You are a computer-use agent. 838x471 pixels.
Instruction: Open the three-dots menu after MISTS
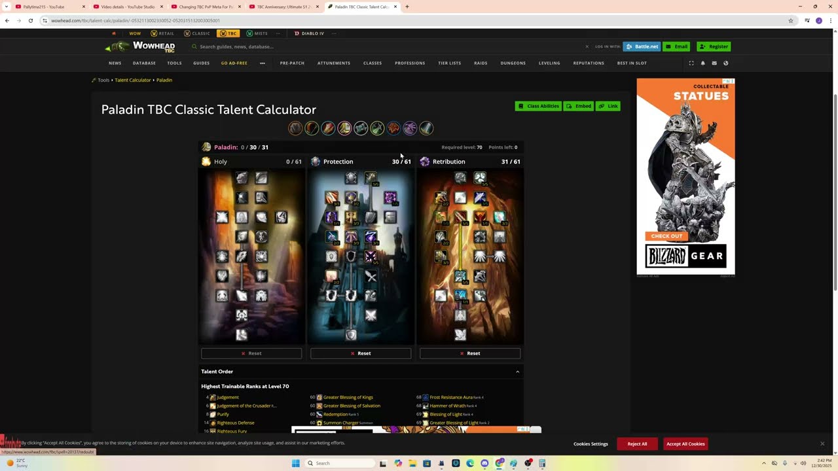pyautogui.click(x=278, y=33)
